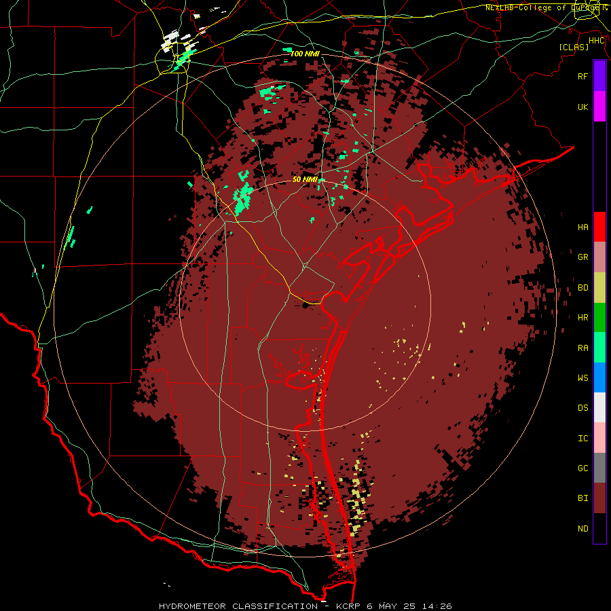Image resolution: width=611 pixels, height=611 pixels.
Task: Click the BI legend label
Action: (582, 498)
